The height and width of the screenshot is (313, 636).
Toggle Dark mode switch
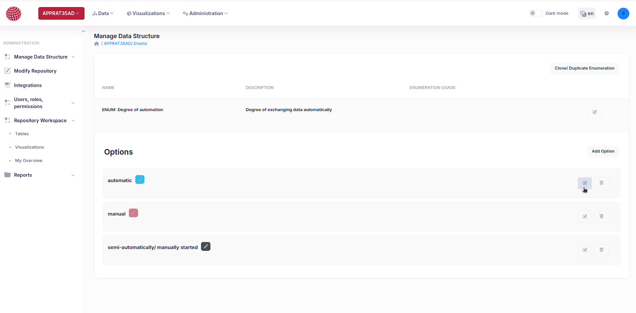pos(535,13)
